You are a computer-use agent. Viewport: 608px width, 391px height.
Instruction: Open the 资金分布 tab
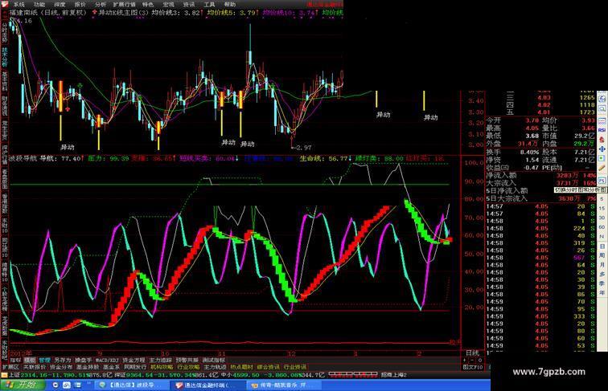[x=61, y=367]
